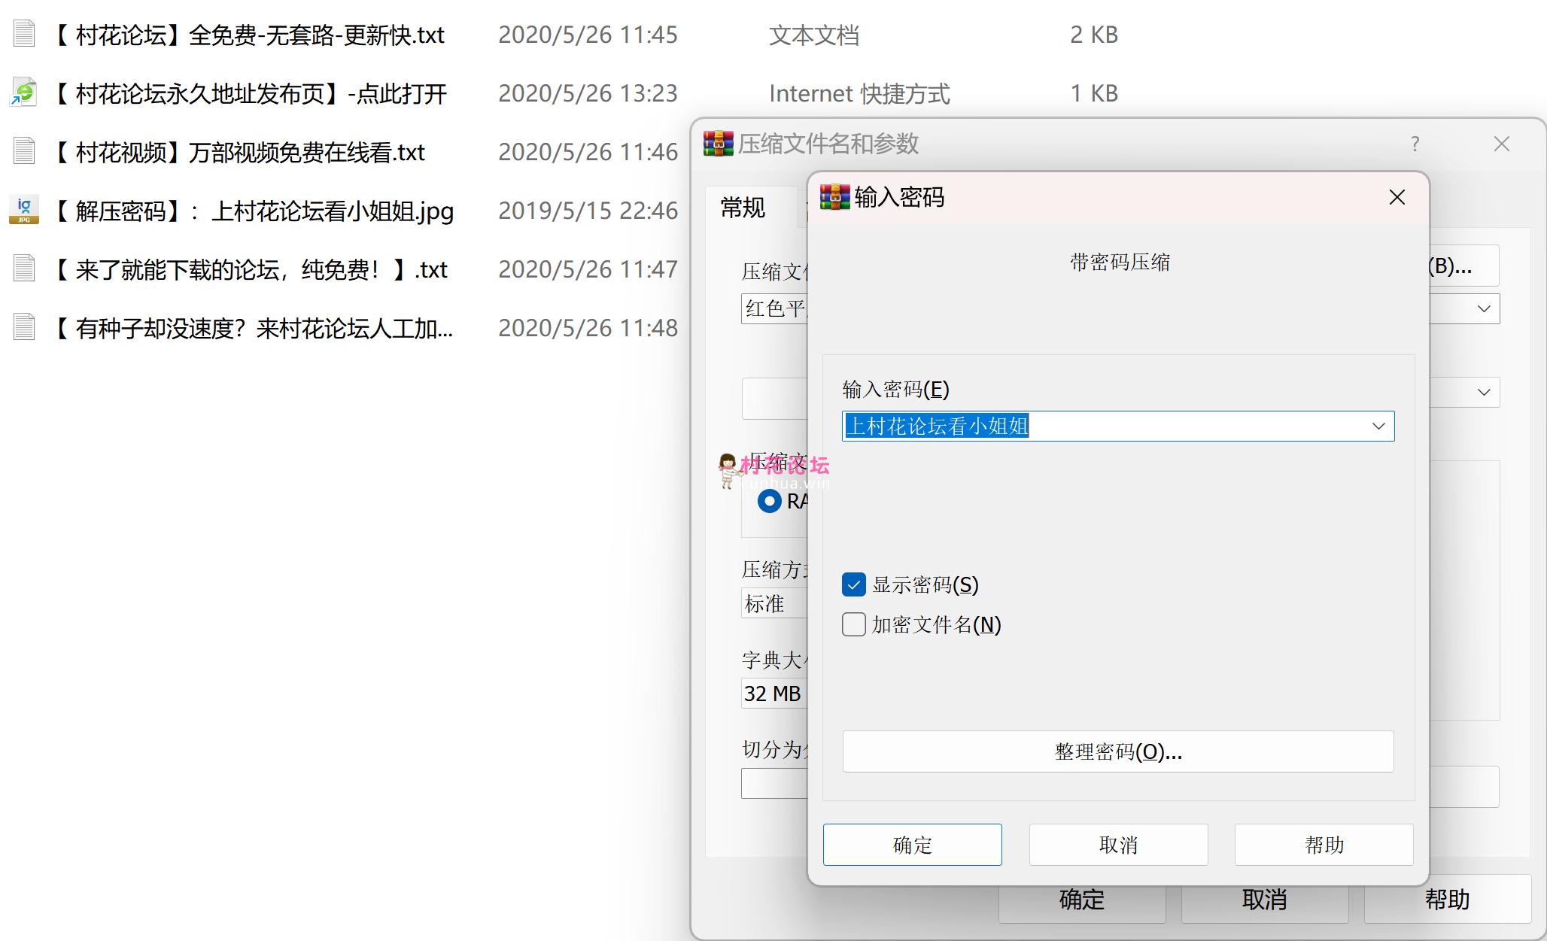Close the 输入密码 dialog
Screen dimensions: 1547x941
pyautogui.click(x=1397, y=197)
